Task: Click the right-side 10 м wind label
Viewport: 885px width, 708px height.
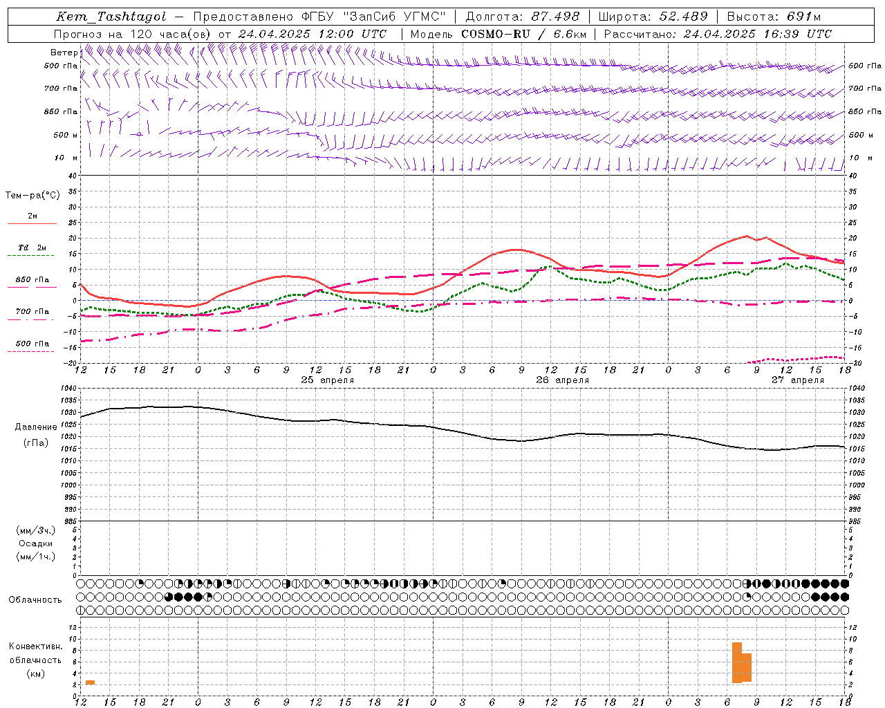Action: [860, 158]
